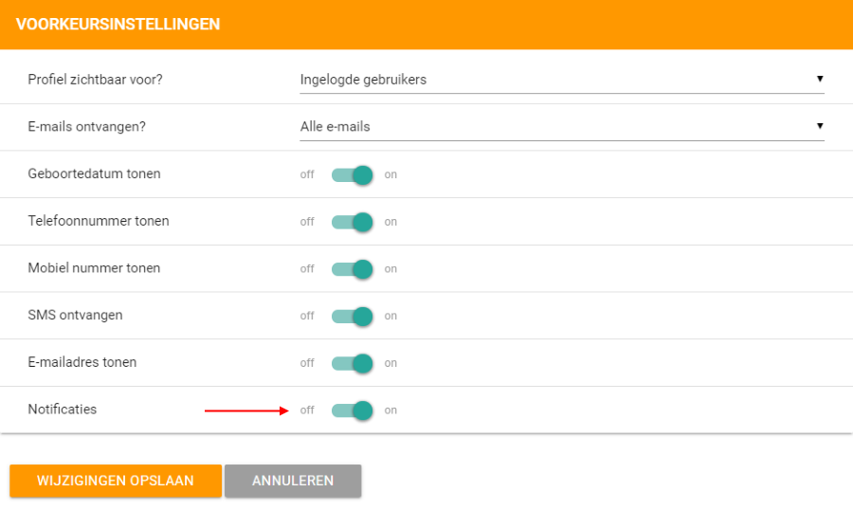This screenshot has width=853, height=510.
Task: Click the Voorkeursinstellingen header title
Action: (x=118, y=25)
